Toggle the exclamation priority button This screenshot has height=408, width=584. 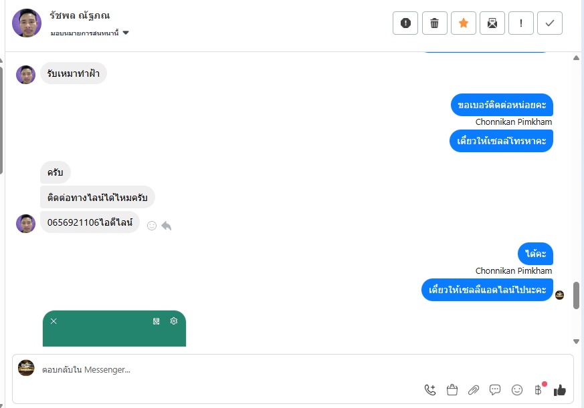click(x=520, y=23)
